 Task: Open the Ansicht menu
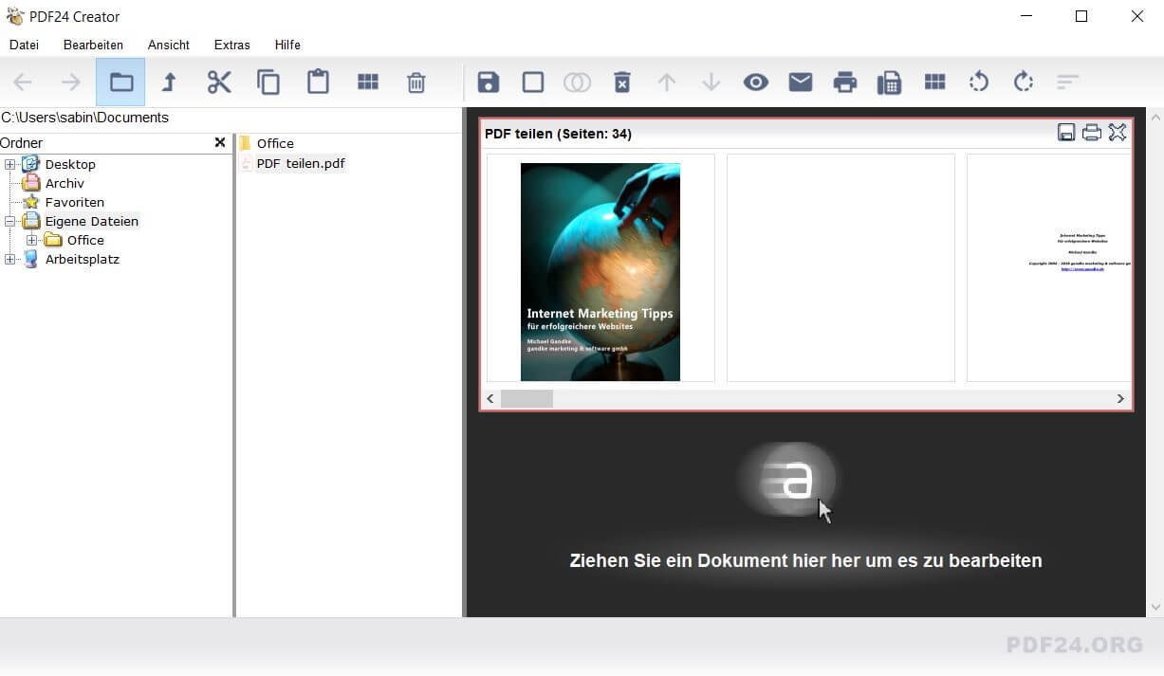pyautogui.click(x=169, y=45)
